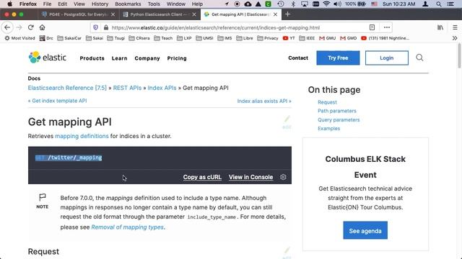Close the Get mapping API tab
Screen dimensions: 462x259
tap(275, 14)
